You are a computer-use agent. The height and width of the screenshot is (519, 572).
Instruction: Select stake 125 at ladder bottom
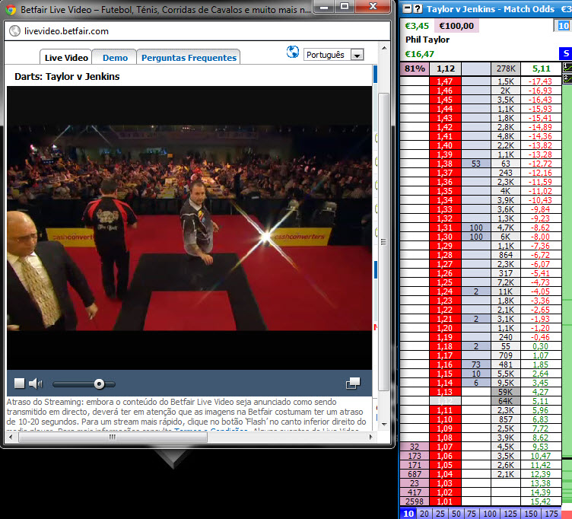point(510,513)
